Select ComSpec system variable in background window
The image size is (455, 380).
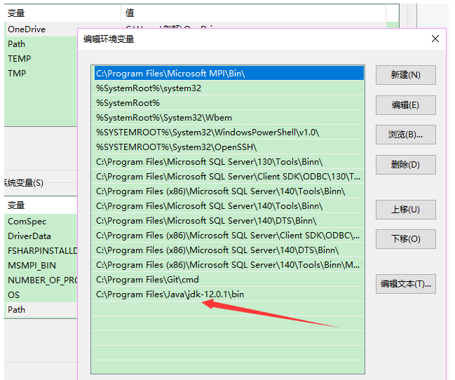(41, 222)
